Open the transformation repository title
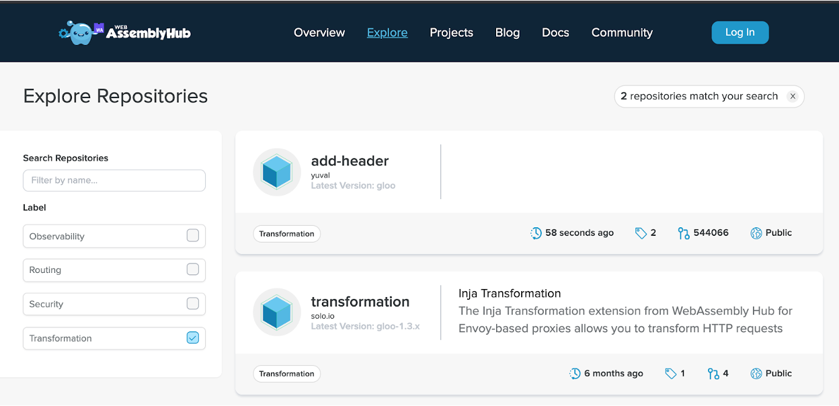This screenshot has width=839, height=406. [x=360, y=302]
